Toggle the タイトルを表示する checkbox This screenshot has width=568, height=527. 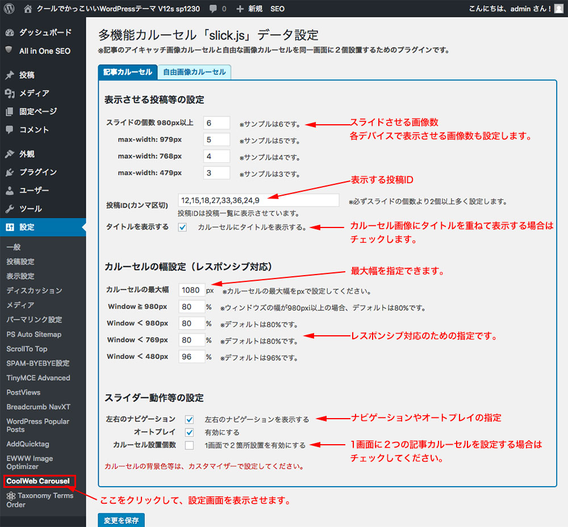pos(182,227)
